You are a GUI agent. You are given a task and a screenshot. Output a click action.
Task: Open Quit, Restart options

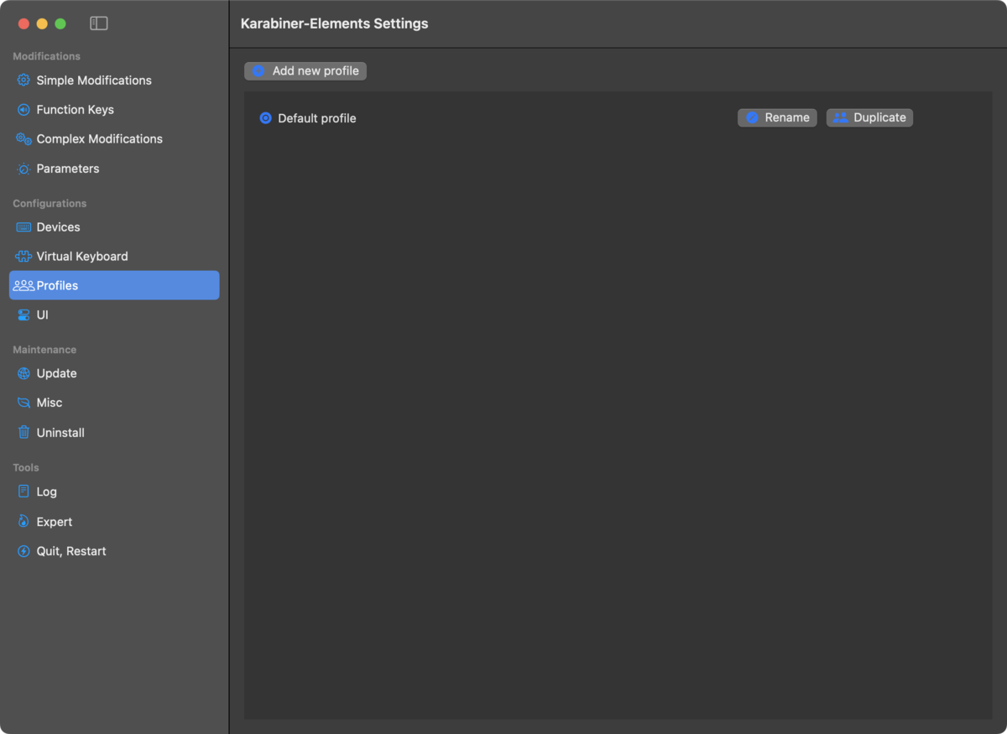(x=114, y=551)
